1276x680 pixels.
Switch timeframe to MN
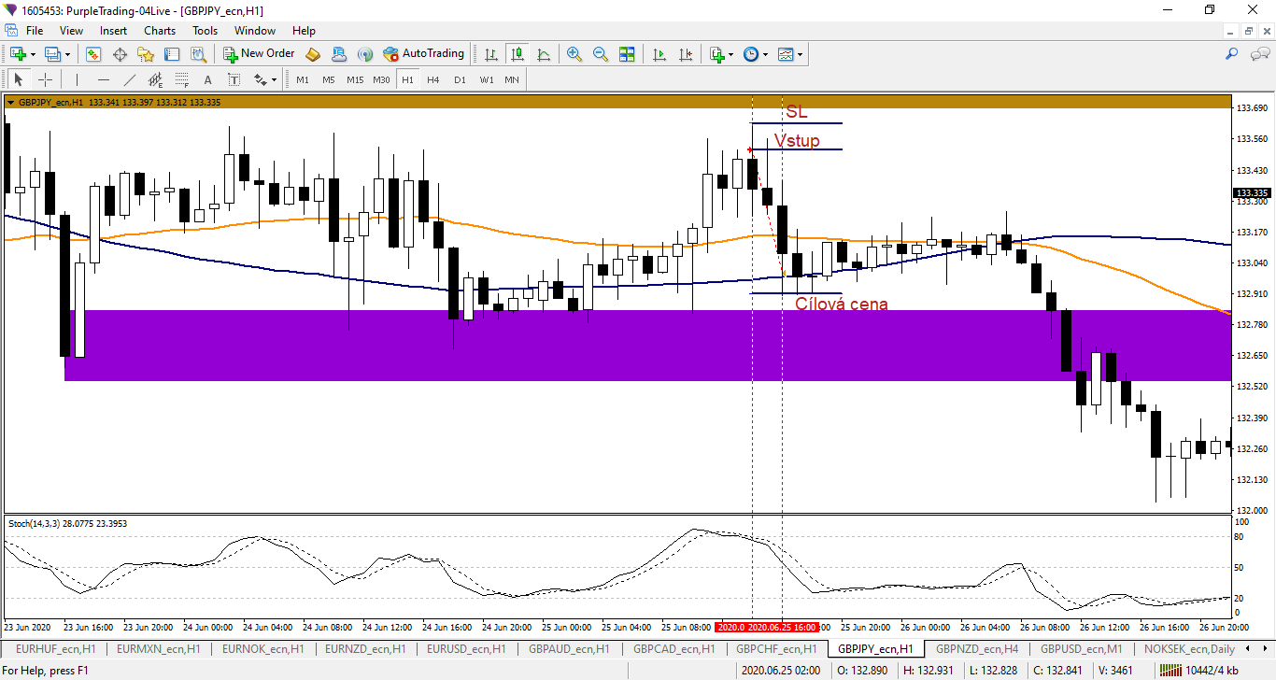(512, 80)
